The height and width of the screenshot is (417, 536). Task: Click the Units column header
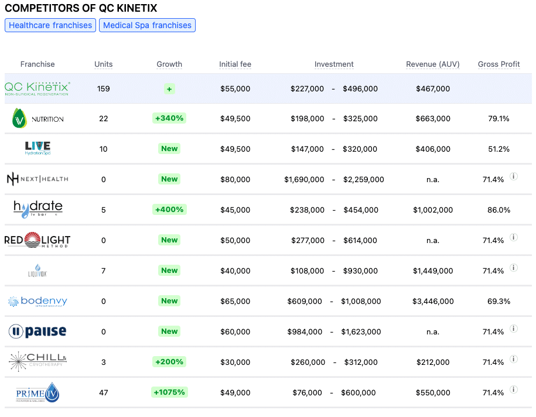coord(103,64)
